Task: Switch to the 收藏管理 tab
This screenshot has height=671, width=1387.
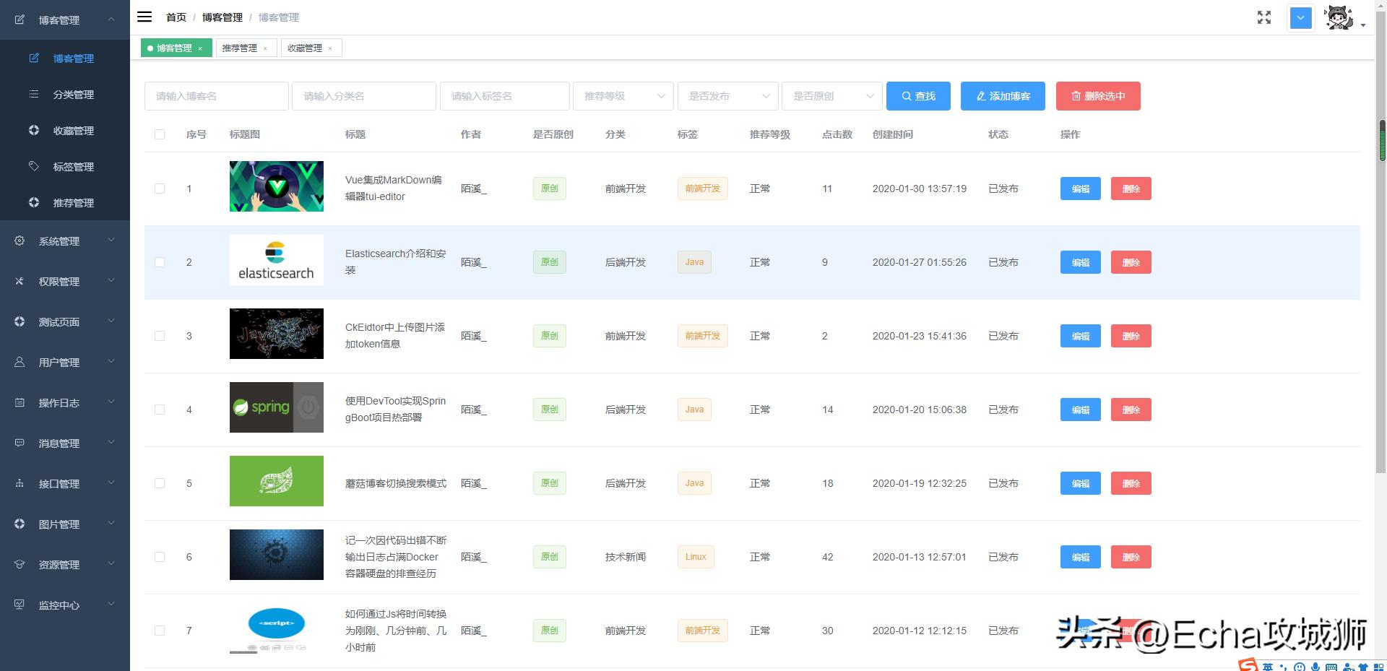Action: tap(306, 48)
